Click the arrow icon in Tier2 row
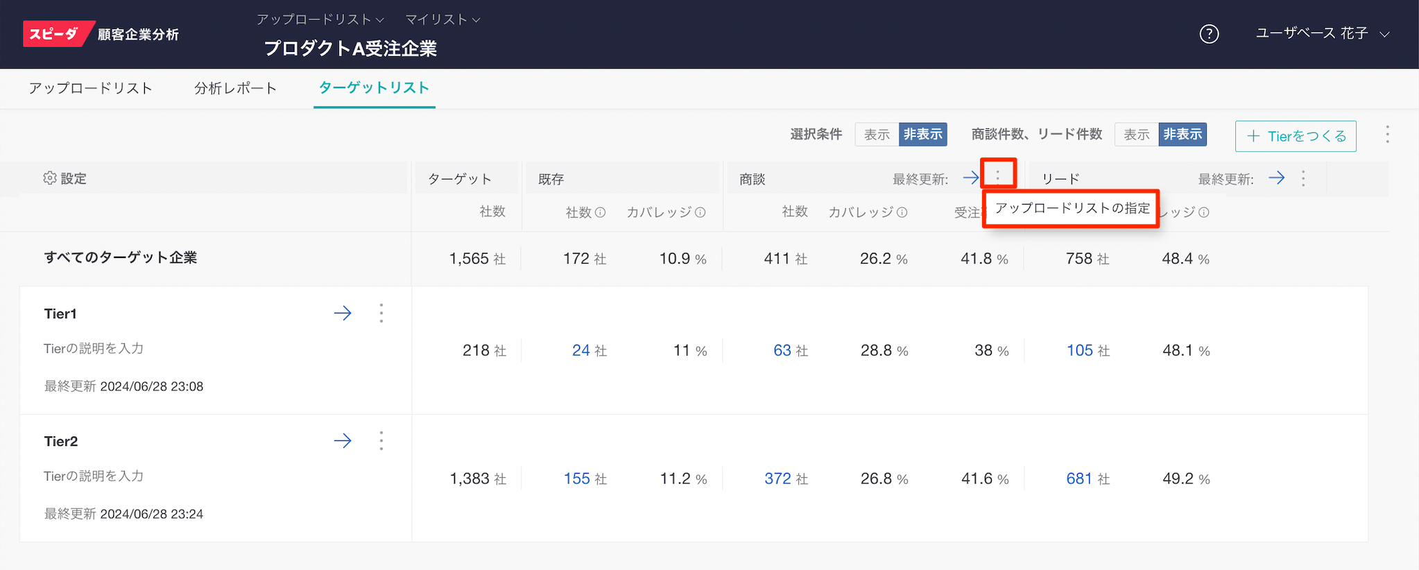The image size is (1419, 570). [343, 441]
